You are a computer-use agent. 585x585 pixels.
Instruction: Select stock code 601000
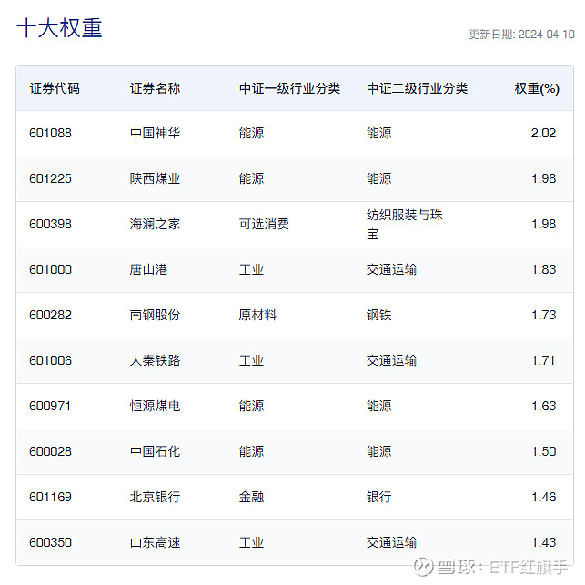[50, 269]
